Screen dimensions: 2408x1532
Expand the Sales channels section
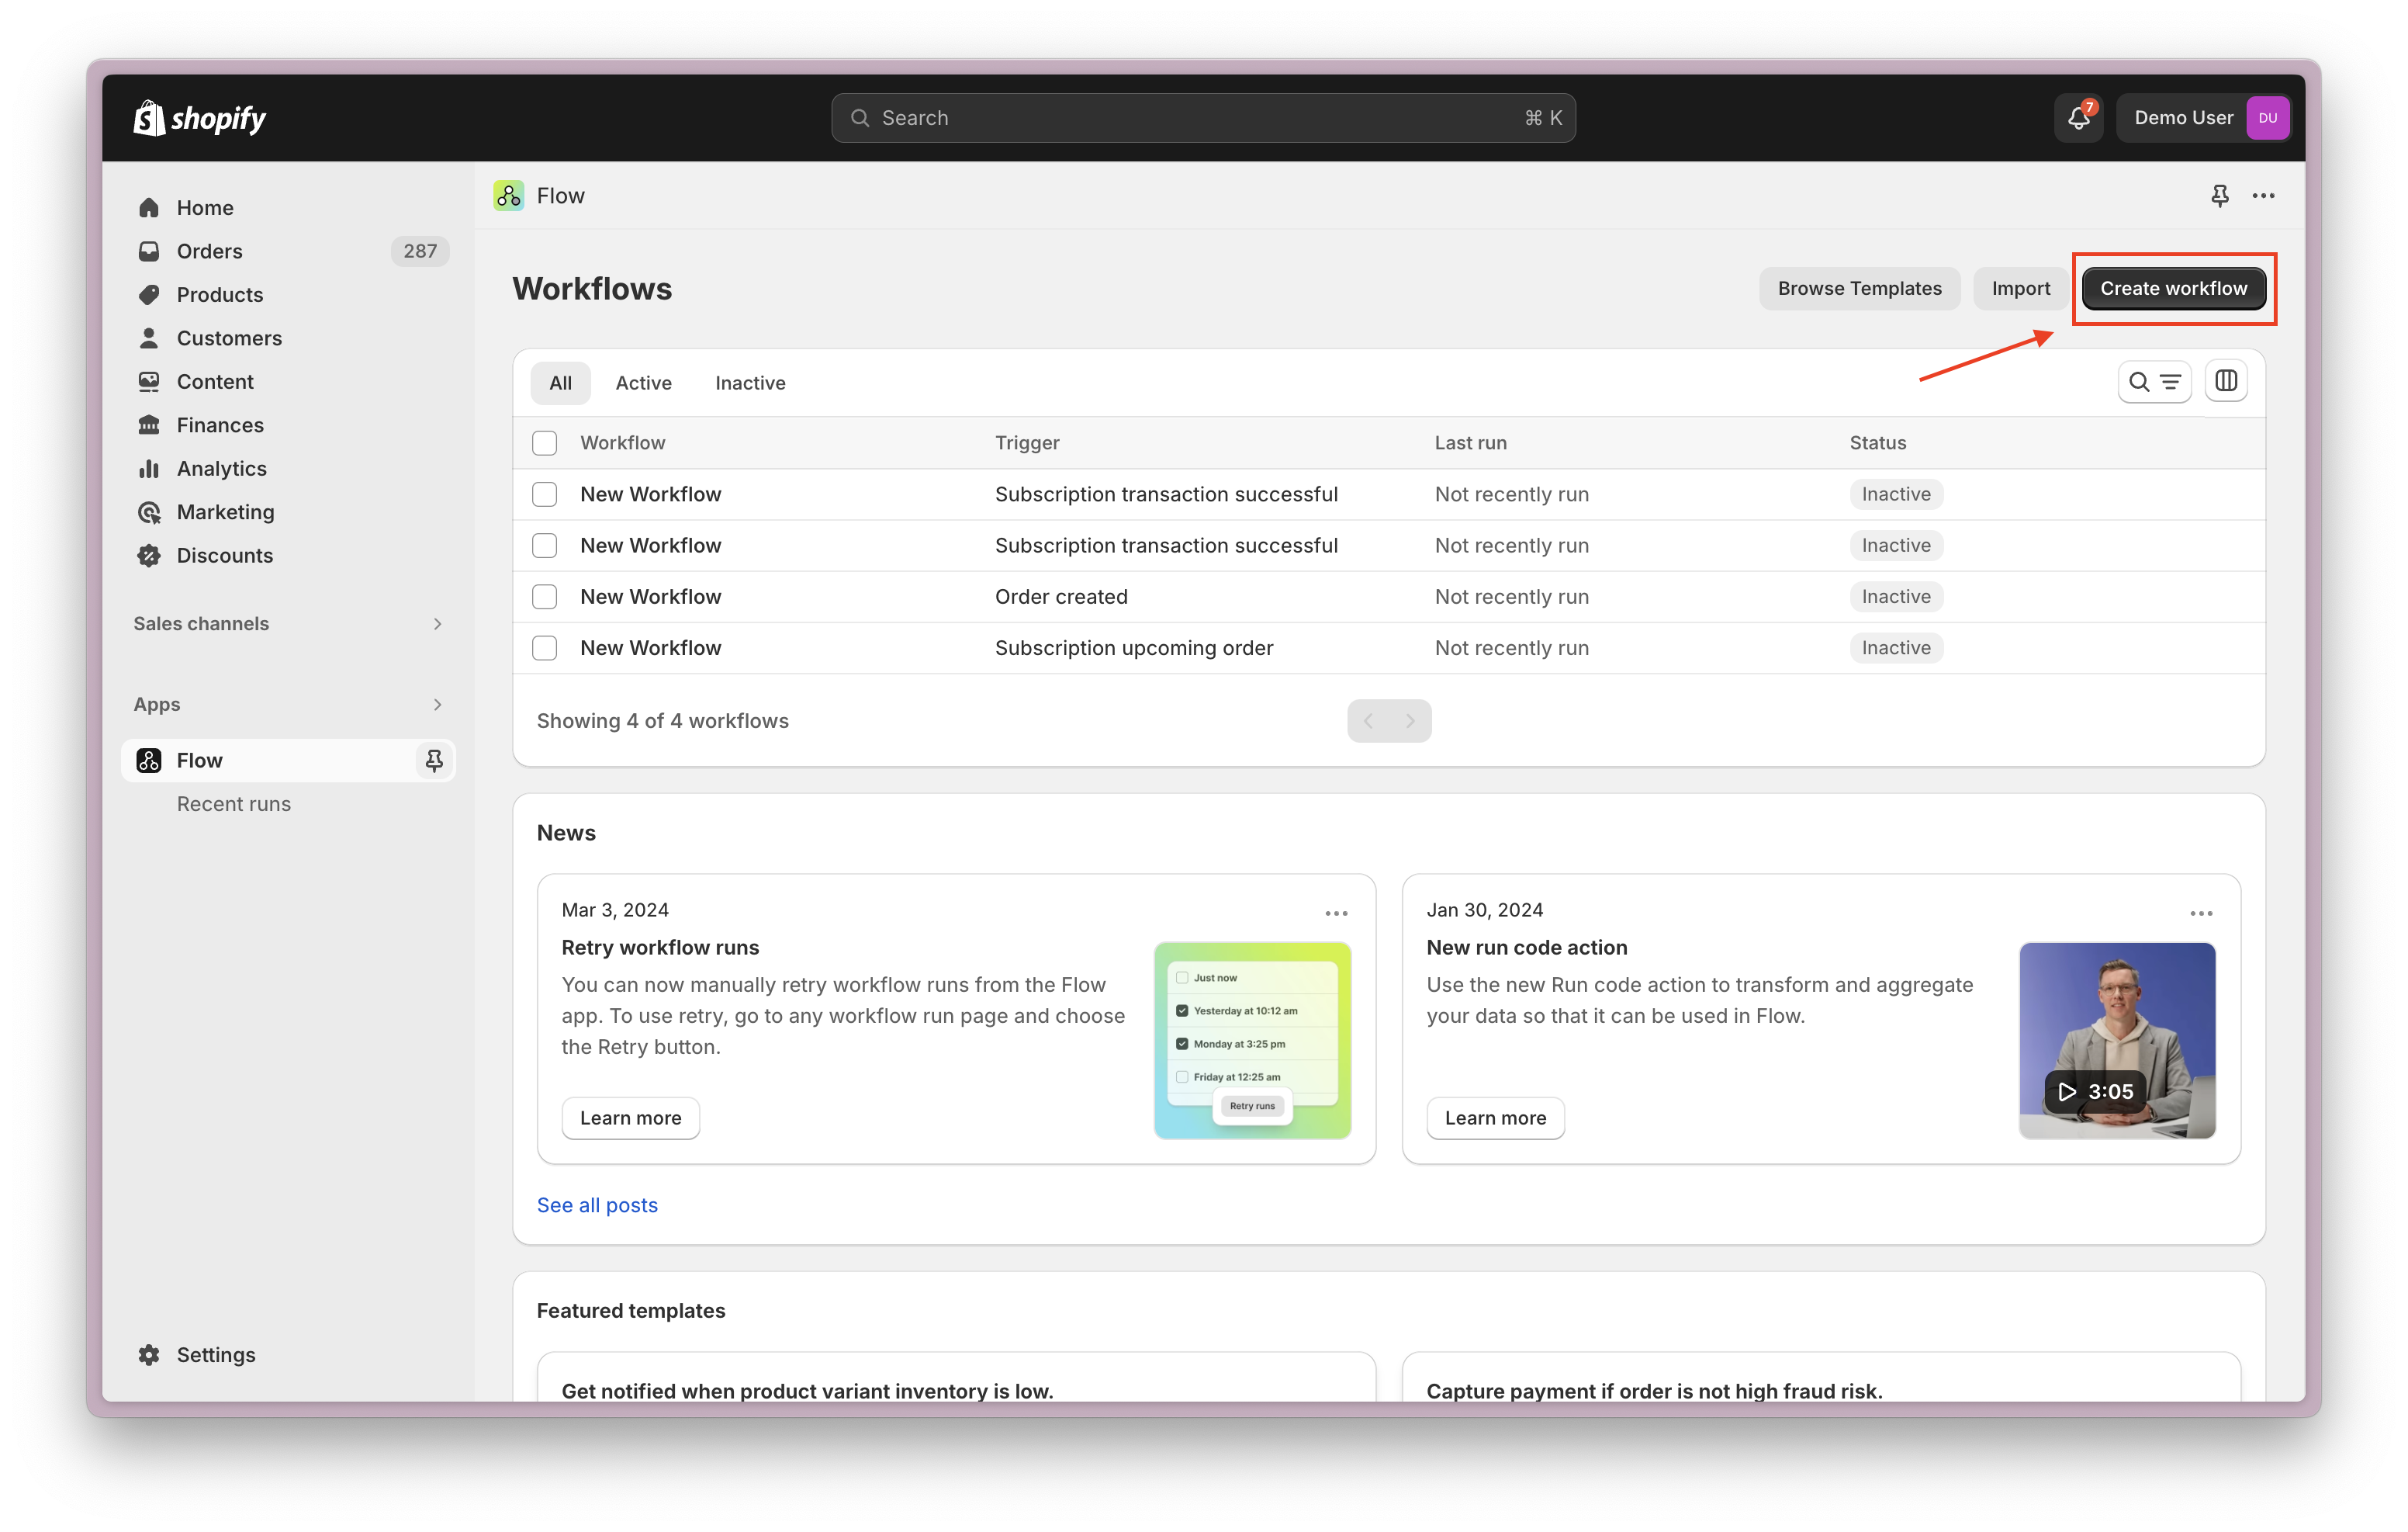pos(437,623)
